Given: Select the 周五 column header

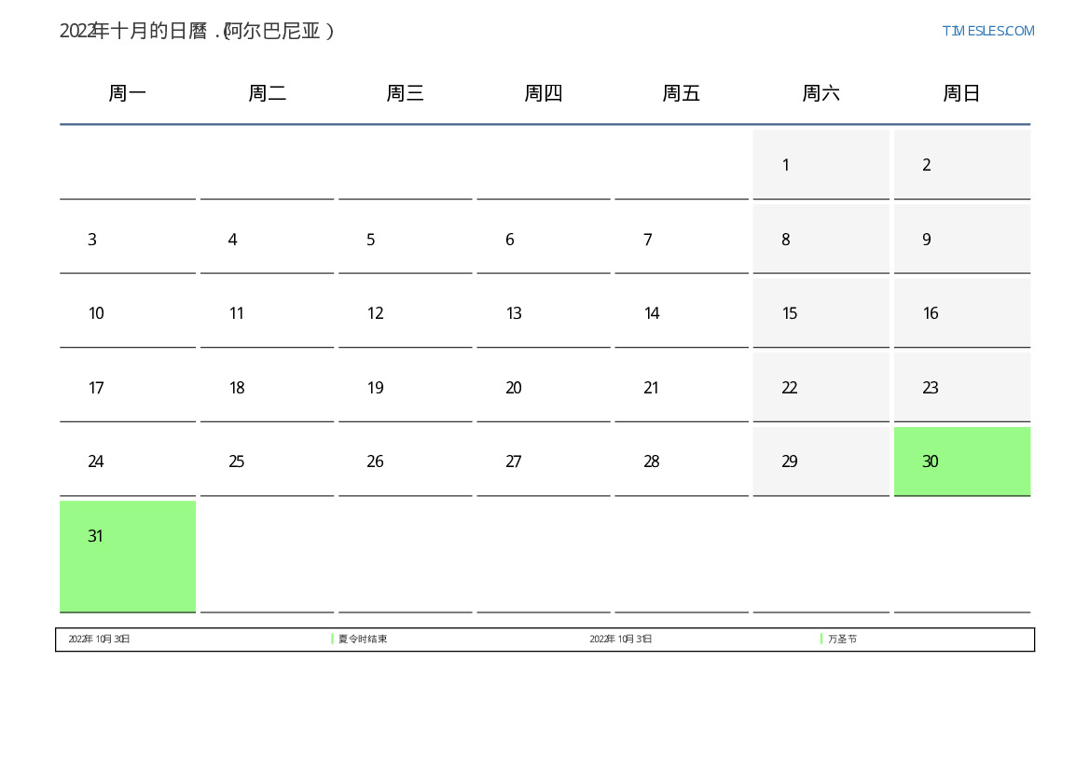Looking at the screenshot, I should 681,93.
